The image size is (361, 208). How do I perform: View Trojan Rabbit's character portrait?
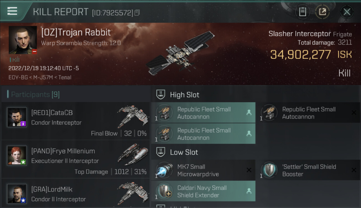pos(23,40)
